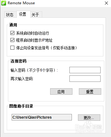
Task: Switch to the 状态 tab
Action: click(10, 15)
